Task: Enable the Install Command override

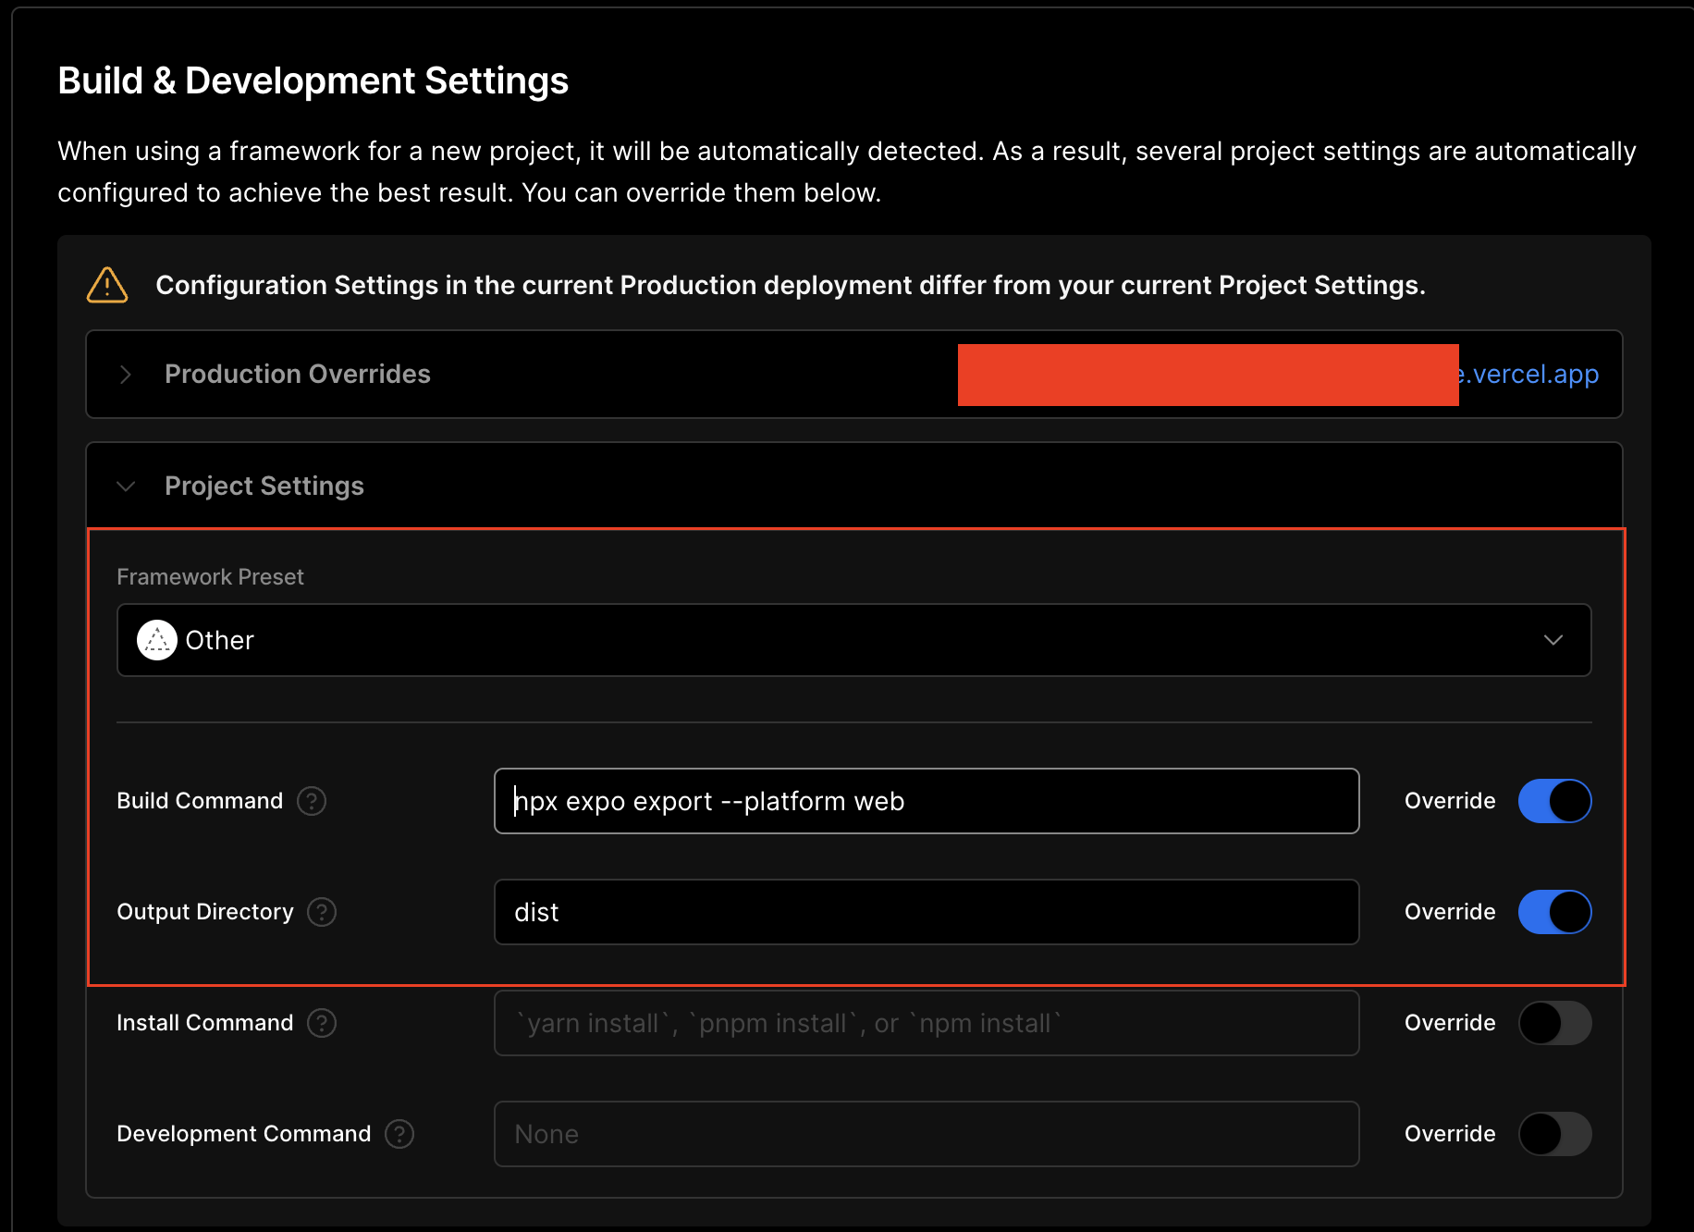Action: pos(1554,1023)
